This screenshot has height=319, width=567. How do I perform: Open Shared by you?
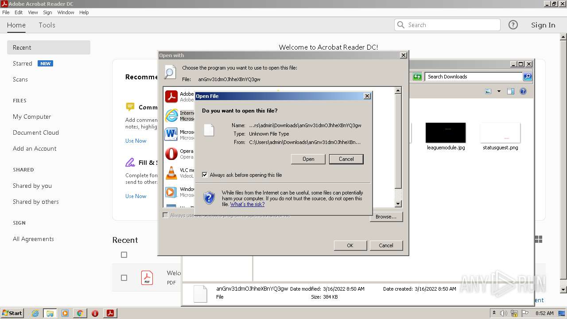tap(32, 186)
